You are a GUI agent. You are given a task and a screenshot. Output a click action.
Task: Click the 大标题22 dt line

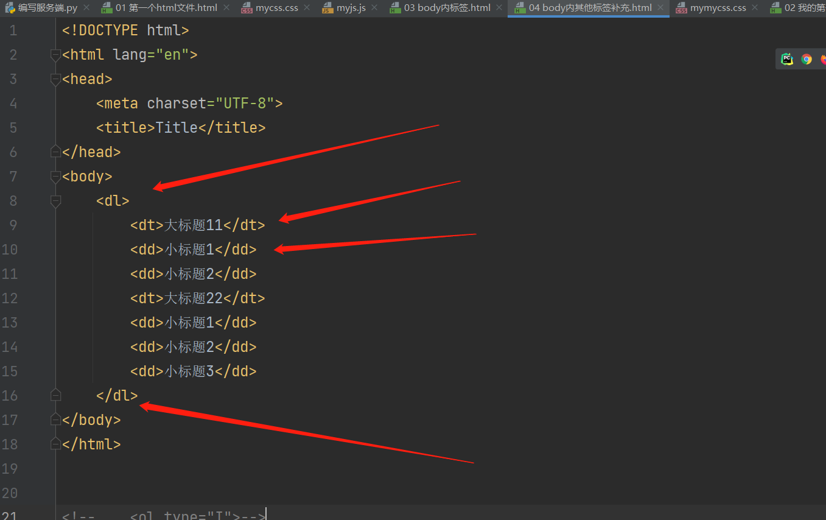(198, 298)
